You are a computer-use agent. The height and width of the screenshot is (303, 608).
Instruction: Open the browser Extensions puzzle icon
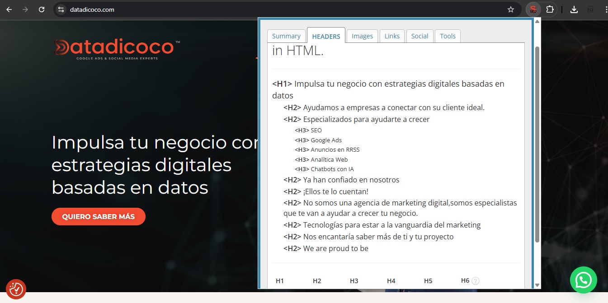coord(550,9)
